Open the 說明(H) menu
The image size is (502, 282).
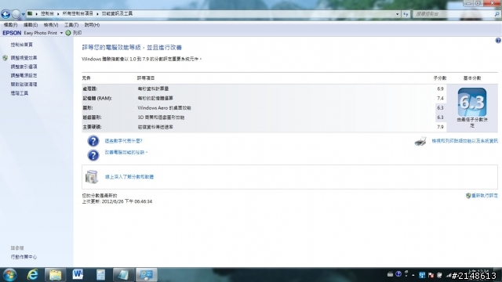(92, 24)
